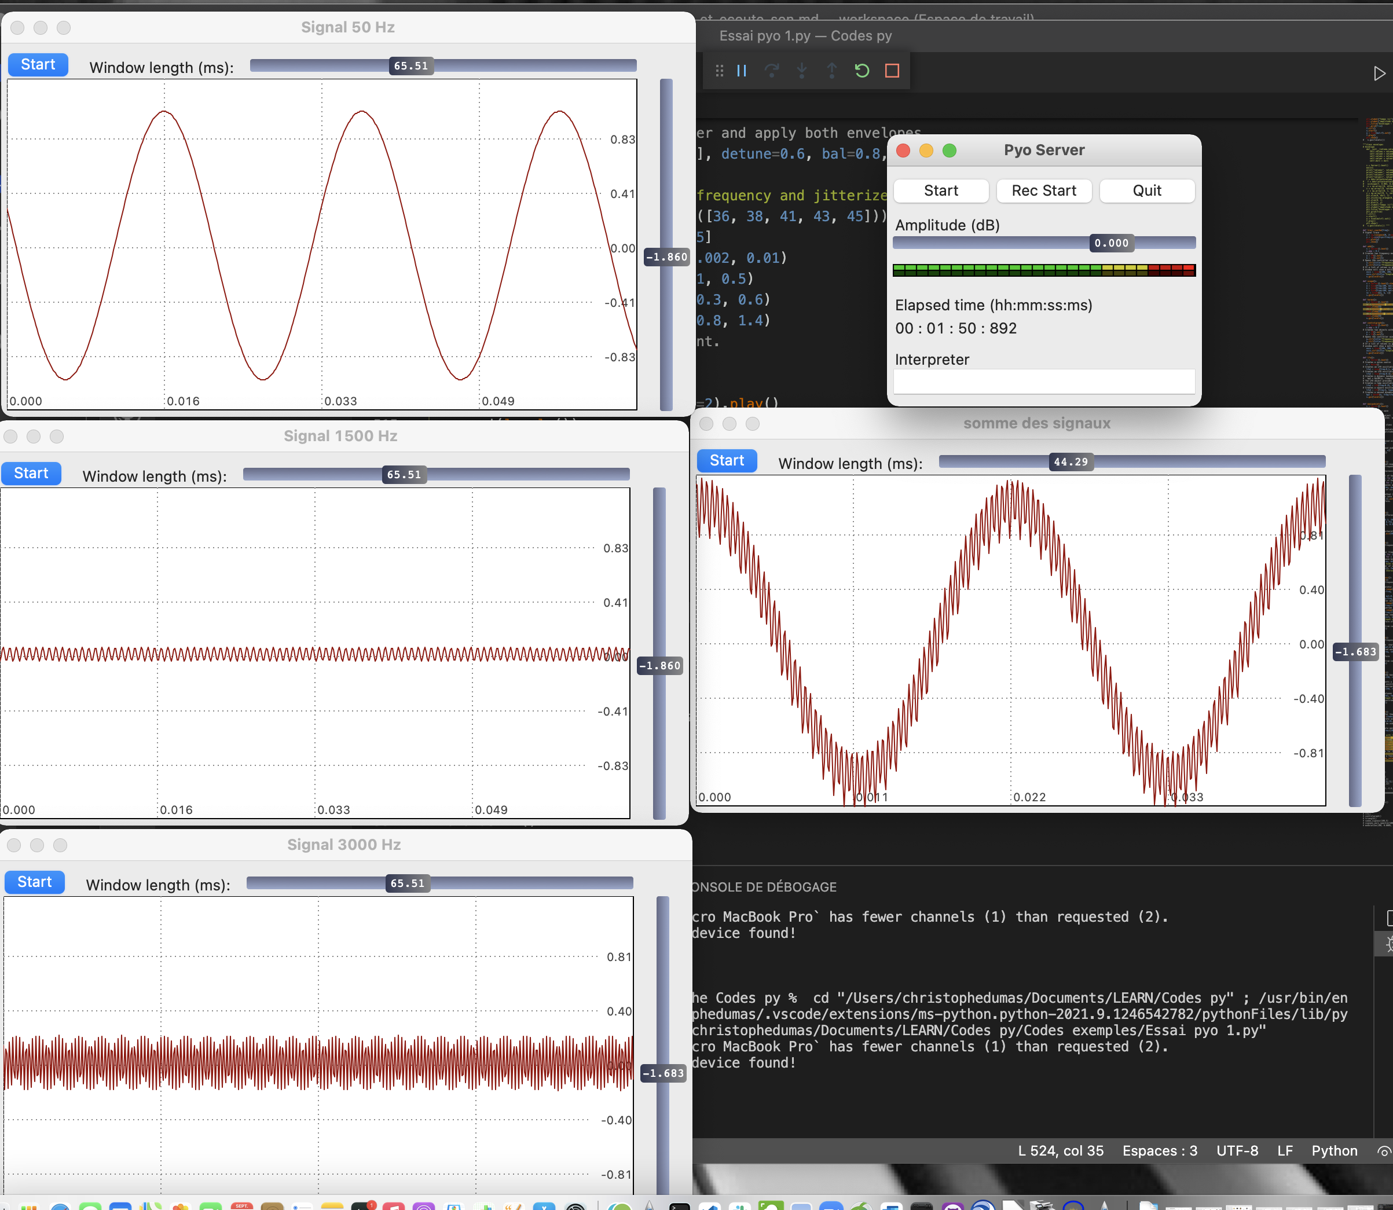Click Signal 1500 Hz vertical gain slider knob
The height and width of the screenshot is (1210, 1393).
[x=659, y=666]
